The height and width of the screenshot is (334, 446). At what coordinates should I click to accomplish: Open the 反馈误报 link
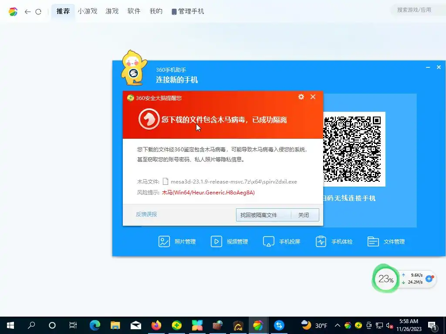click(x=146, y=214)
